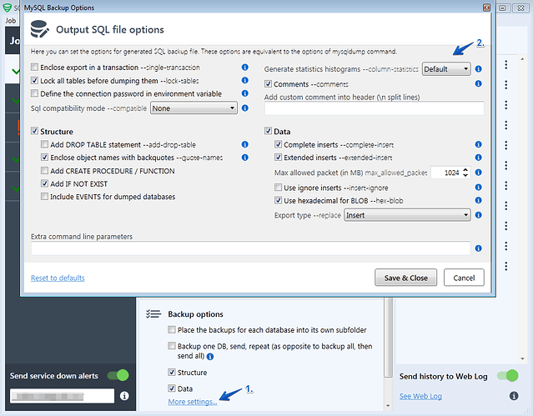The width and height of the screenshot is (533, 416).
Task: Open Sql compatibility mode dropdown
Action: click(194, 108)
